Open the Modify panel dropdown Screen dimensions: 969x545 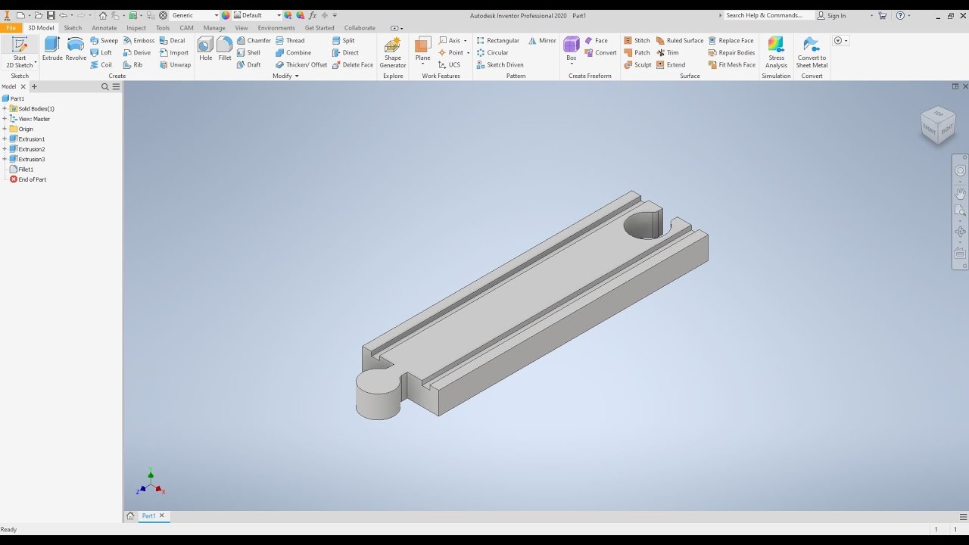[285, 76]
